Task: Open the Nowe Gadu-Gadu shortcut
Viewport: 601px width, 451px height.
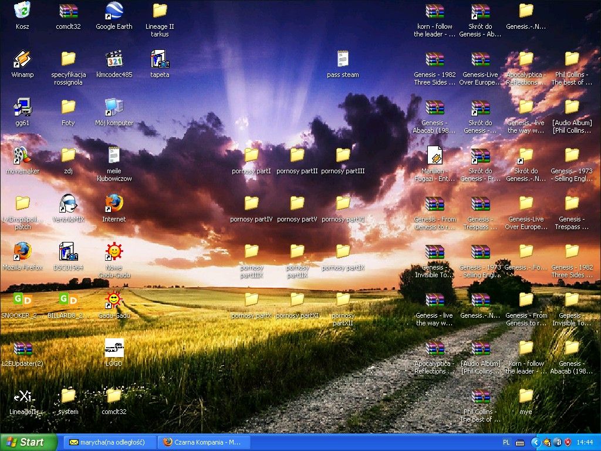Action: (114, 252)
